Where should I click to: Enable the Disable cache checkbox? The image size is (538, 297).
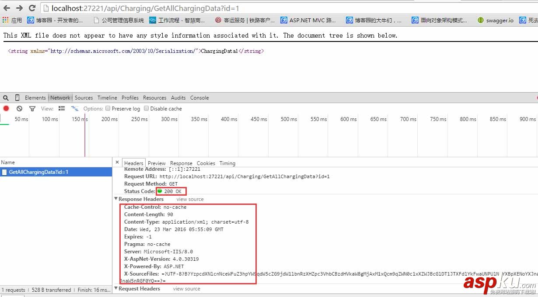146,108
